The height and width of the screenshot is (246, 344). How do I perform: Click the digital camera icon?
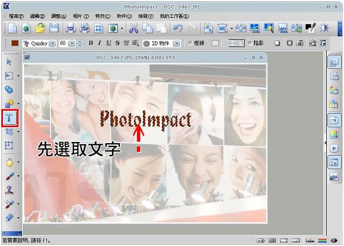(x=241, y=28)
